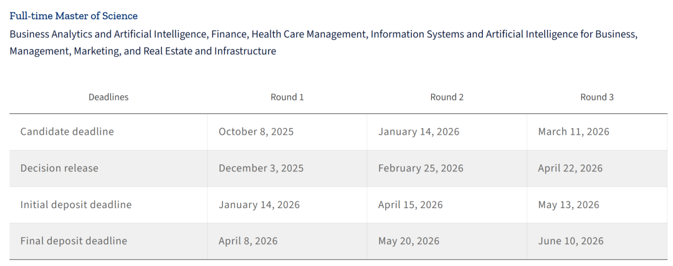Click Round 1 initial deposit date January 14, 2026
This screenshot has width=673, height=266.
(x=259, y=205)
